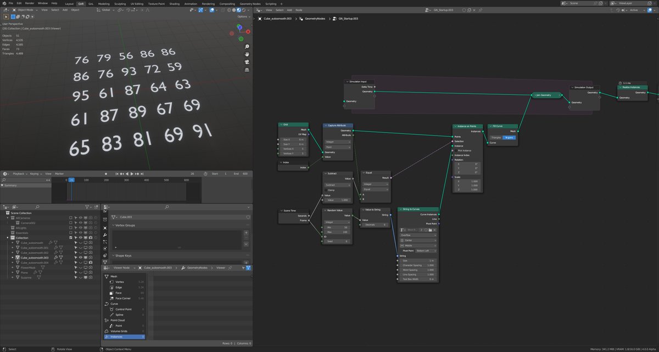Switch to solid viewport shading icon
The image size is (659, 352).
(234, 10)
